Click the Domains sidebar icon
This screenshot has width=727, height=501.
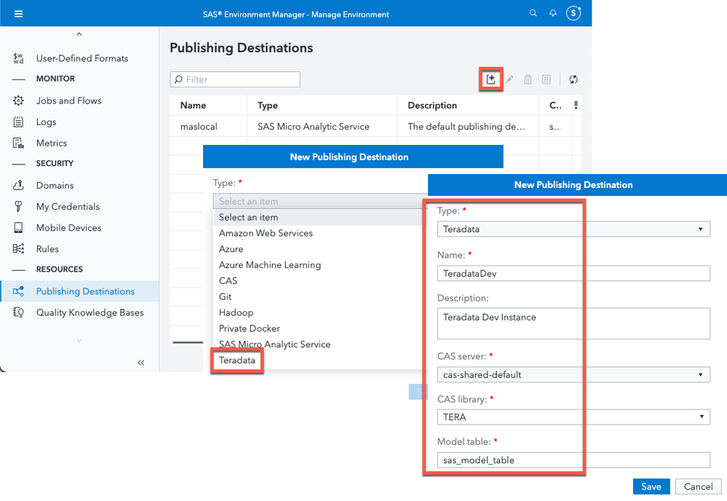[x=18, y=185]
